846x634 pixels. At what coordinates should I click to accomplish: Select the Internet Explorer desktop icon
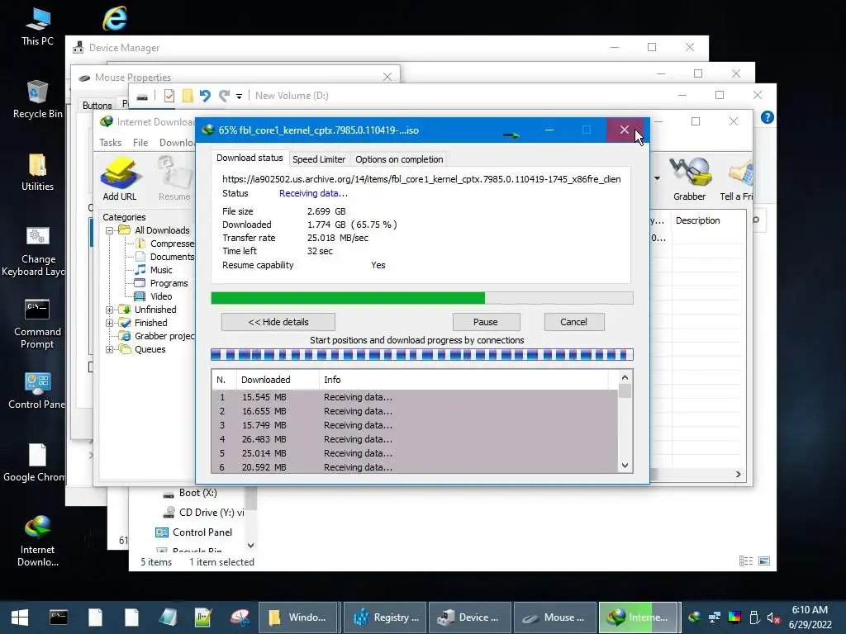[x=114, y=19]
